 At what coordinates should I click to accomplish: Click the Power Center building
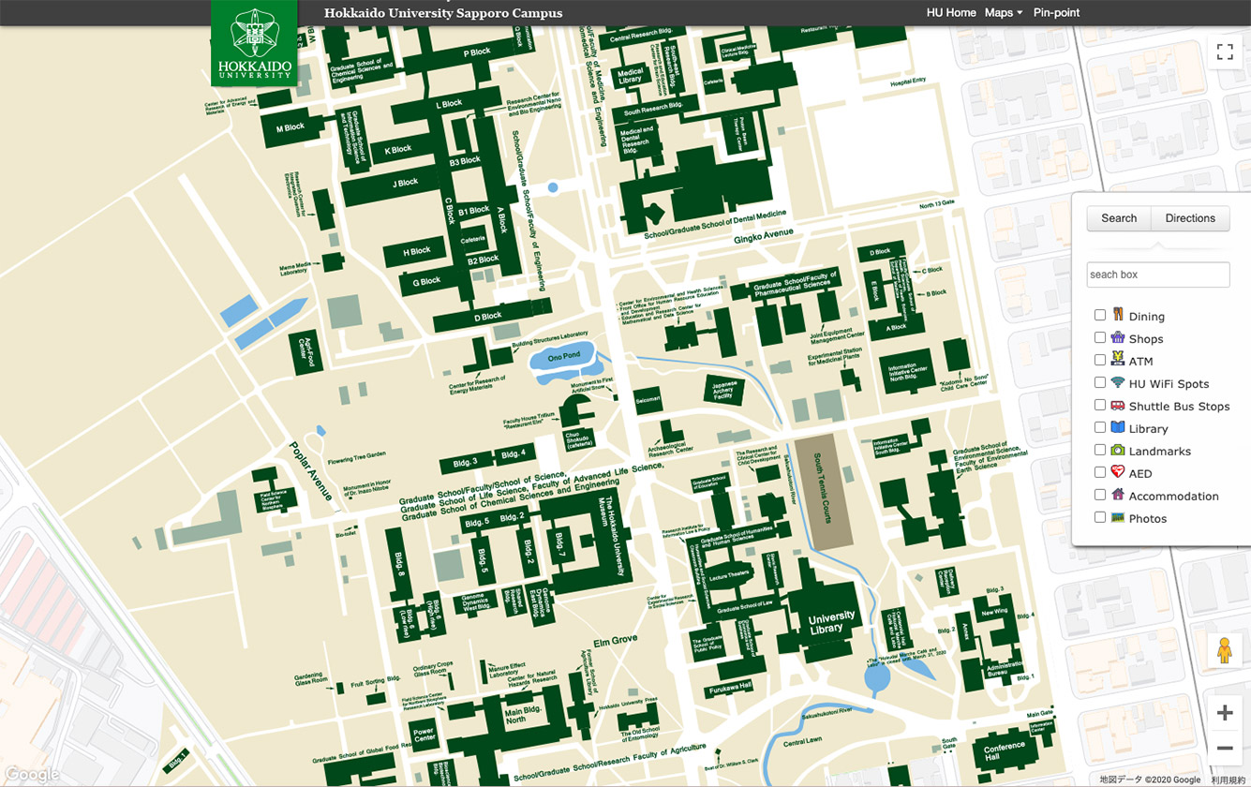click(424, 736)
